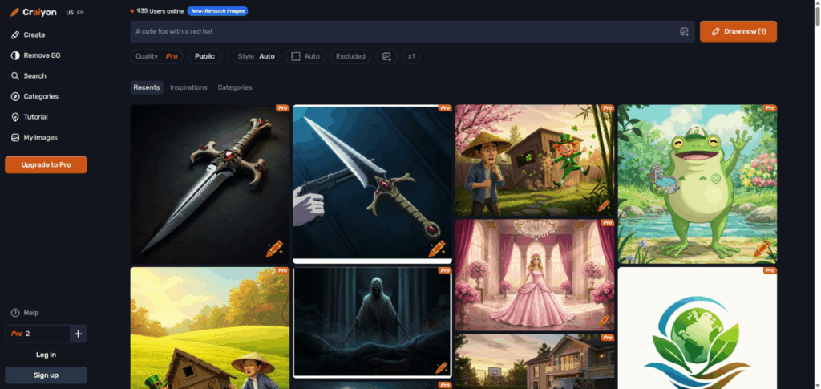Switch to the Categories tab
821x389 pixels.
(x=235, y=87)
